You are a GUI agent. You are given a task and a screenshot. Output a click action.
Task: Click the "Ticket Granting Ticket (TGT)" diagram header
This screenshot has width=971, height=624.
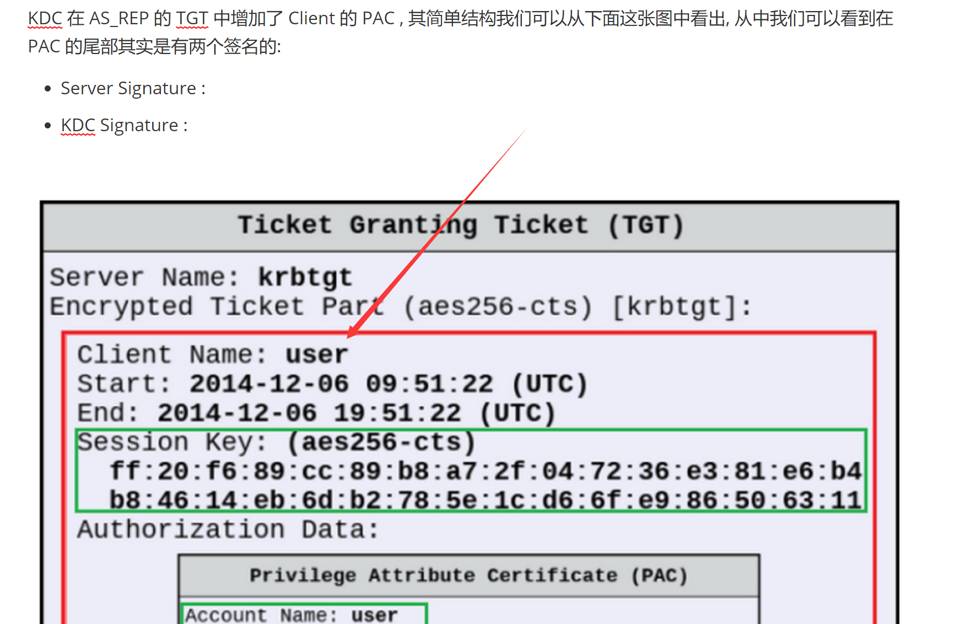tap(461, 225)
